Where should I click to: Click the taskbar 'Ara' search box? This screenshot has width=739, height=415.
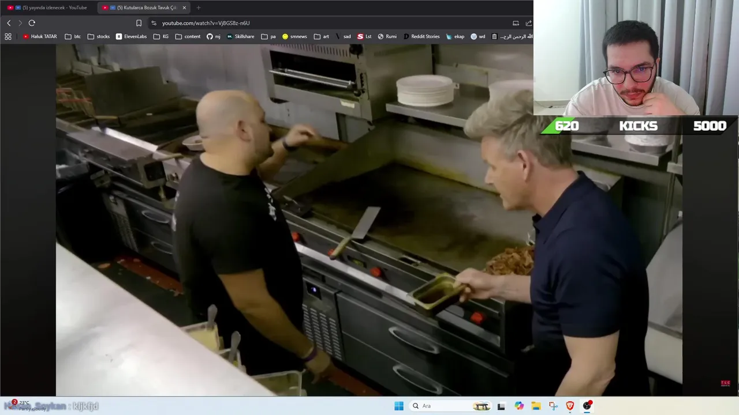click(450, 406)
